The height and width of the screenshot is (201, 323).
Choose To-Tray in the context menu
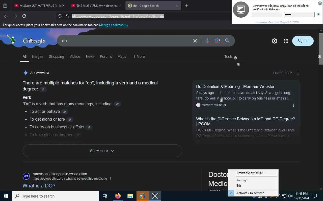[253, 180]
